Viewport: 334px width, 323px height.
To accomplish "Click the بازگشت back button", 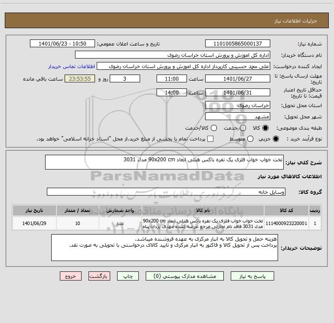I will tap(99, 276).
